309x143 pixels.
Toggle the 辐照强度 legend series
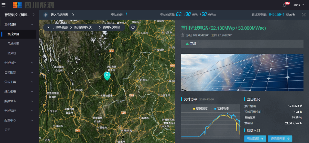point(200,109)
